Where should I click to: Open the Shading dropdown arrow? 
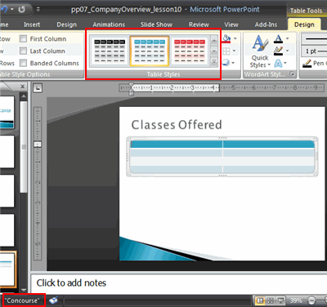click(x=235, y=38)
